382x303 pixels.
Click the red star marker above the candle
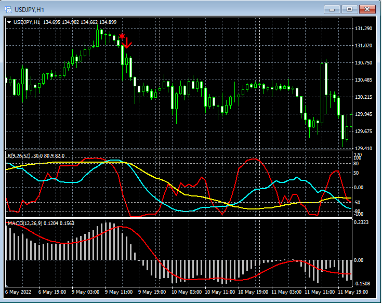tap(122, 36)
